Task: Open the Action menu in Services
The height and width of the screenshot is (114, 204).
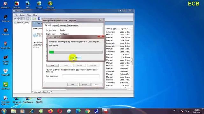Action: (22, 15)
